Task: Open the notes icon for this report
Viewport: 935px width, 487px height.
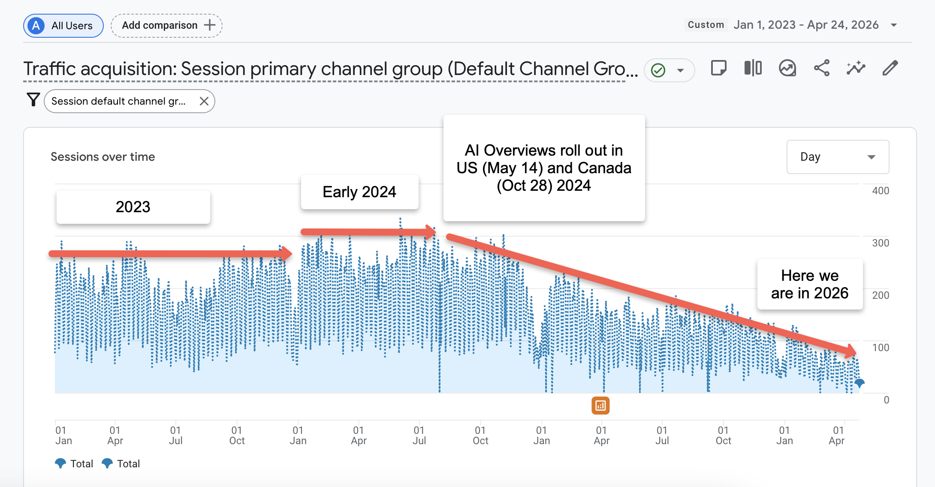Action: point(718,68)
